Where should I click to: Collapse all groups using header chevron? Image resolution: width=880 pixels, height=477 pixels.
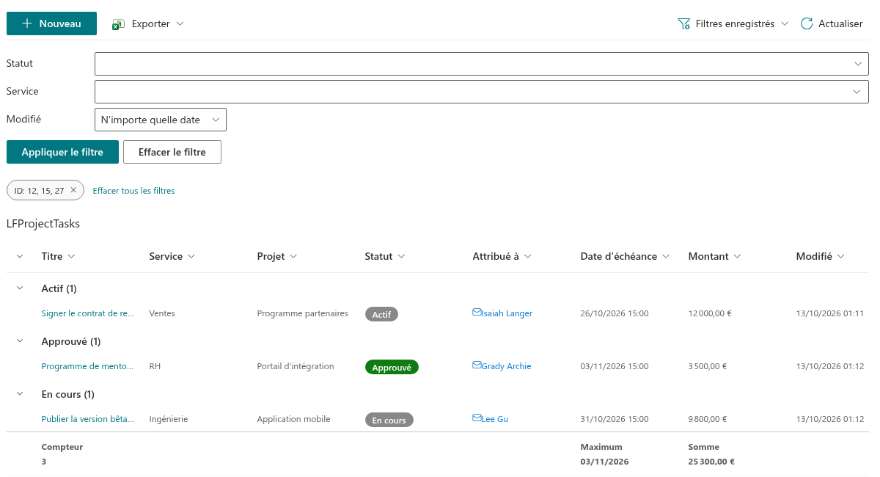pyautogui.click(x=20, y=256)
